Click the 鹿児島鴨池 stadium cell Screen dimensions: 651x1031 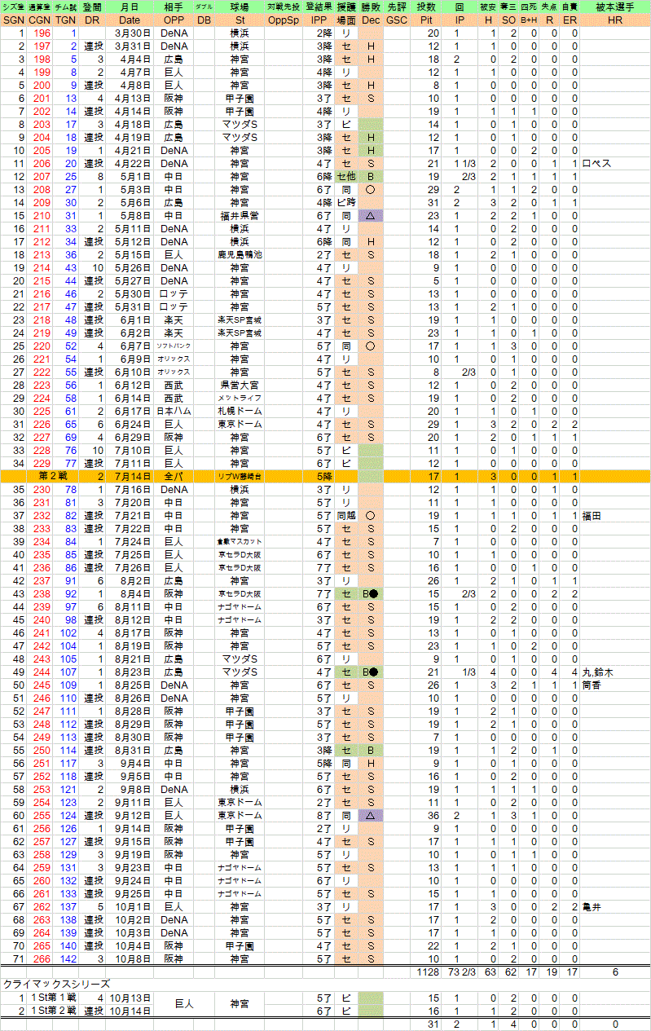[x=240, y=254]
